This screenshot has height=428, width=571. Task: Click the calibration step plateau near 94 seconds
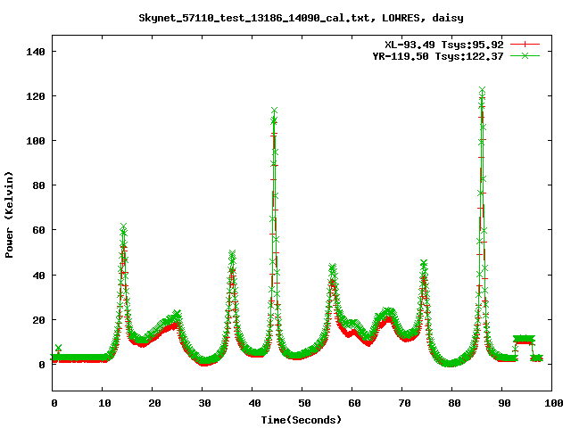(524, 340)
